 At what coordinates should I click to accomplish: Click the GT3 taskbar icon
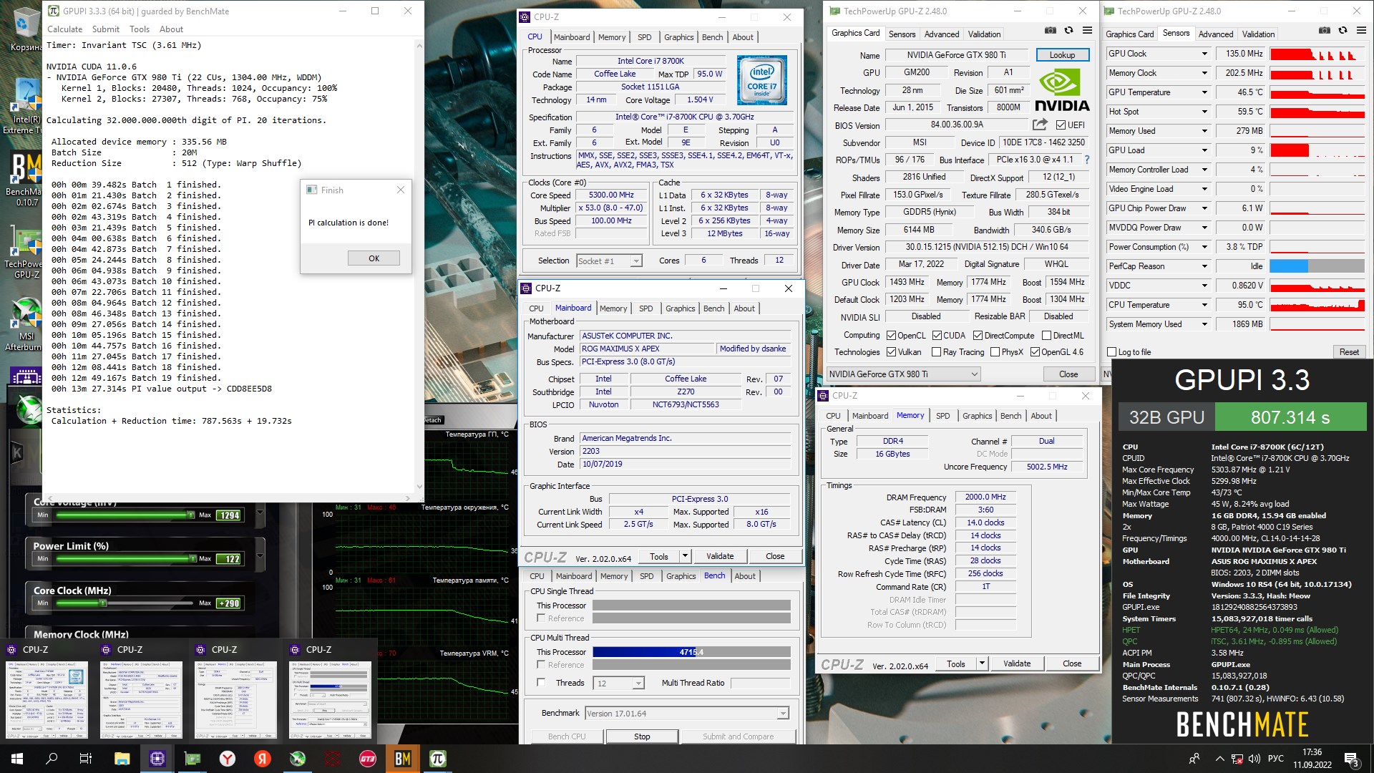(368, 759)
